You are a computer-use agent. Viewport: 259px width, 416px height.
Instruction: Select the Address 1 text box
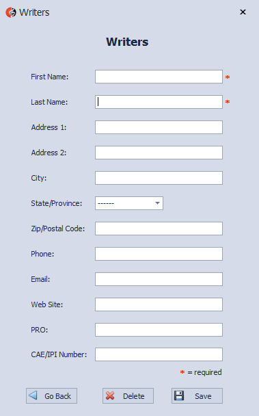pos(159,127)
